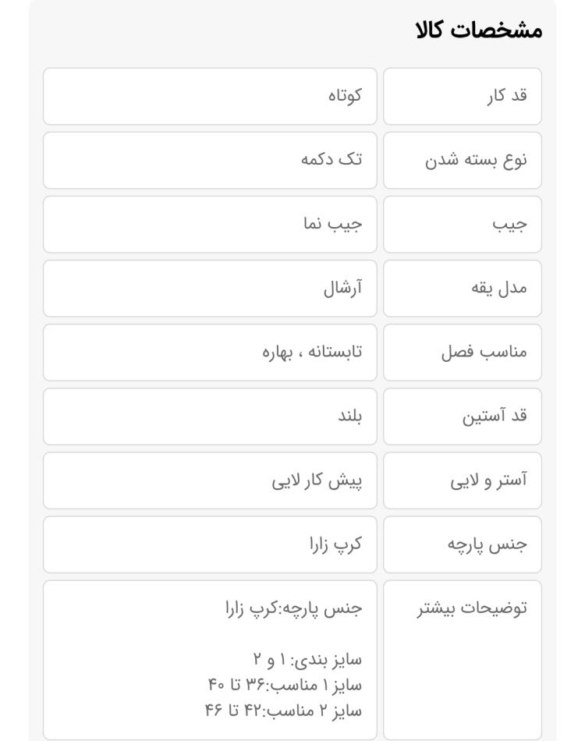Click the بلند value cell
The image size is (585, 741).
(210, 417)
